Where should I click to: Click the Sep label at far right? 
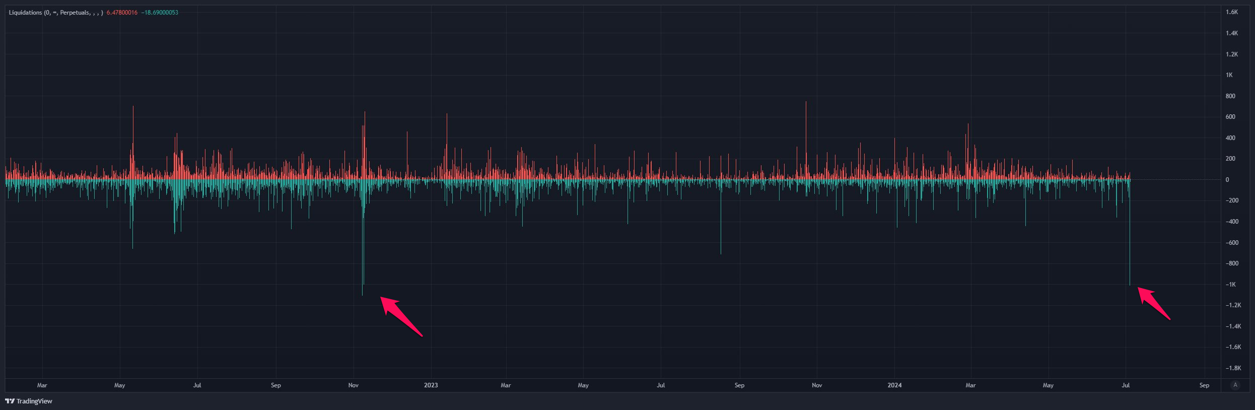pyautogui.click(x=1204, y=385)
